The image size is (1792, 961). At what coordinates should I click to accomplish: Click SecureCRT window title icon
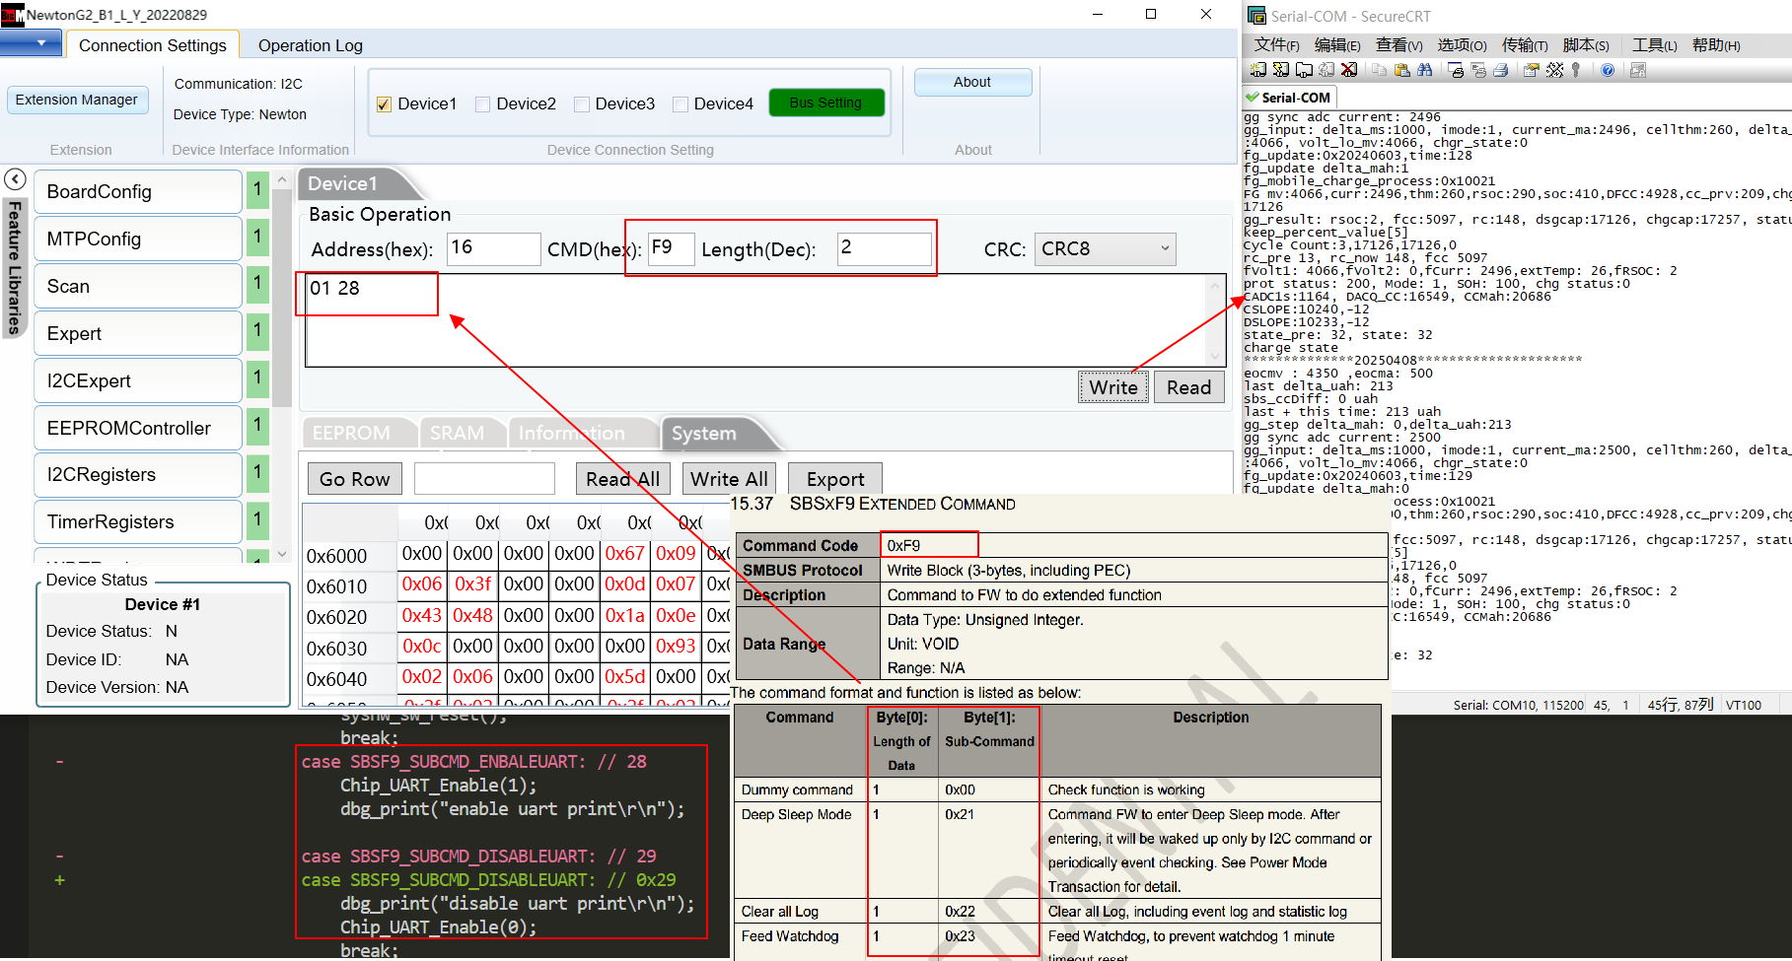[x=1256, y=16]
